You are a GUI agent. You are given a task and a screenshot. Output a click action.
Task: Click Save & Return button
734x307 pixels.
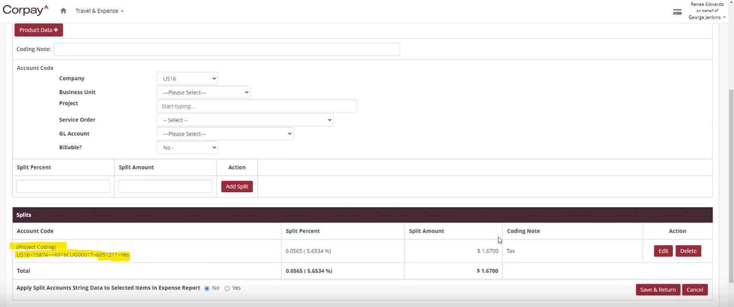658,290
